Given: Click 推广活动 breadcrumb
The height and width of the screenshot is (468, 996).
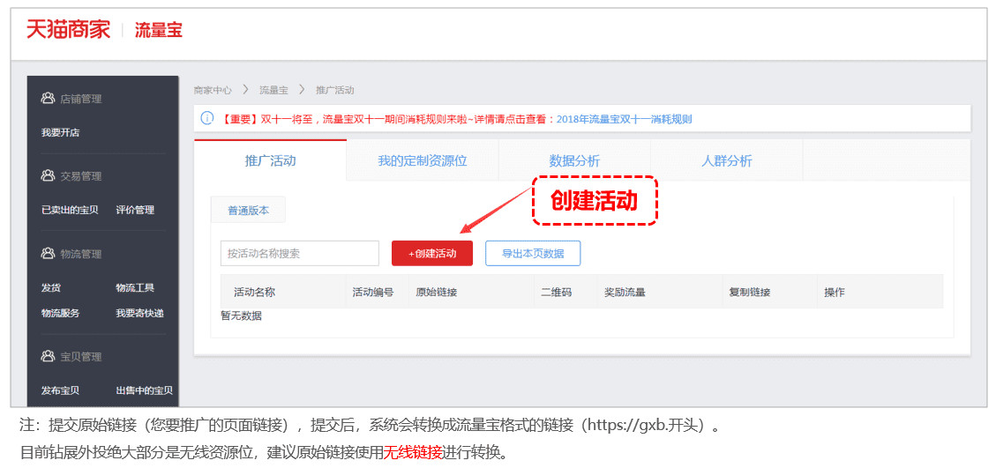Looking at the screenshot, I should coord(334,90).
